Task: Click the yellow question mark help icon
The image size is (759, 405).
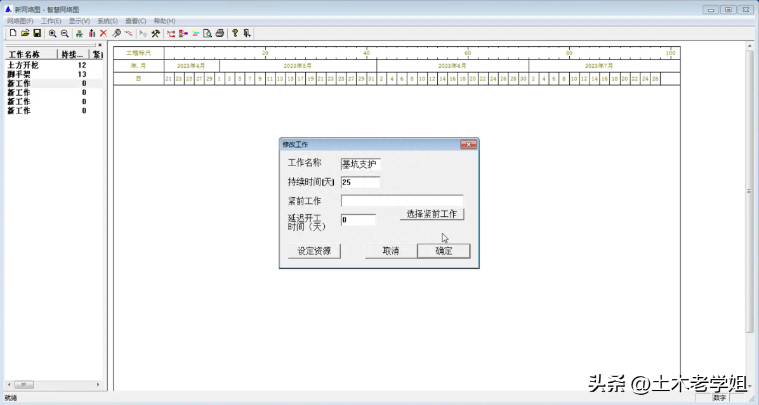Action: click(x=235, y=33)
